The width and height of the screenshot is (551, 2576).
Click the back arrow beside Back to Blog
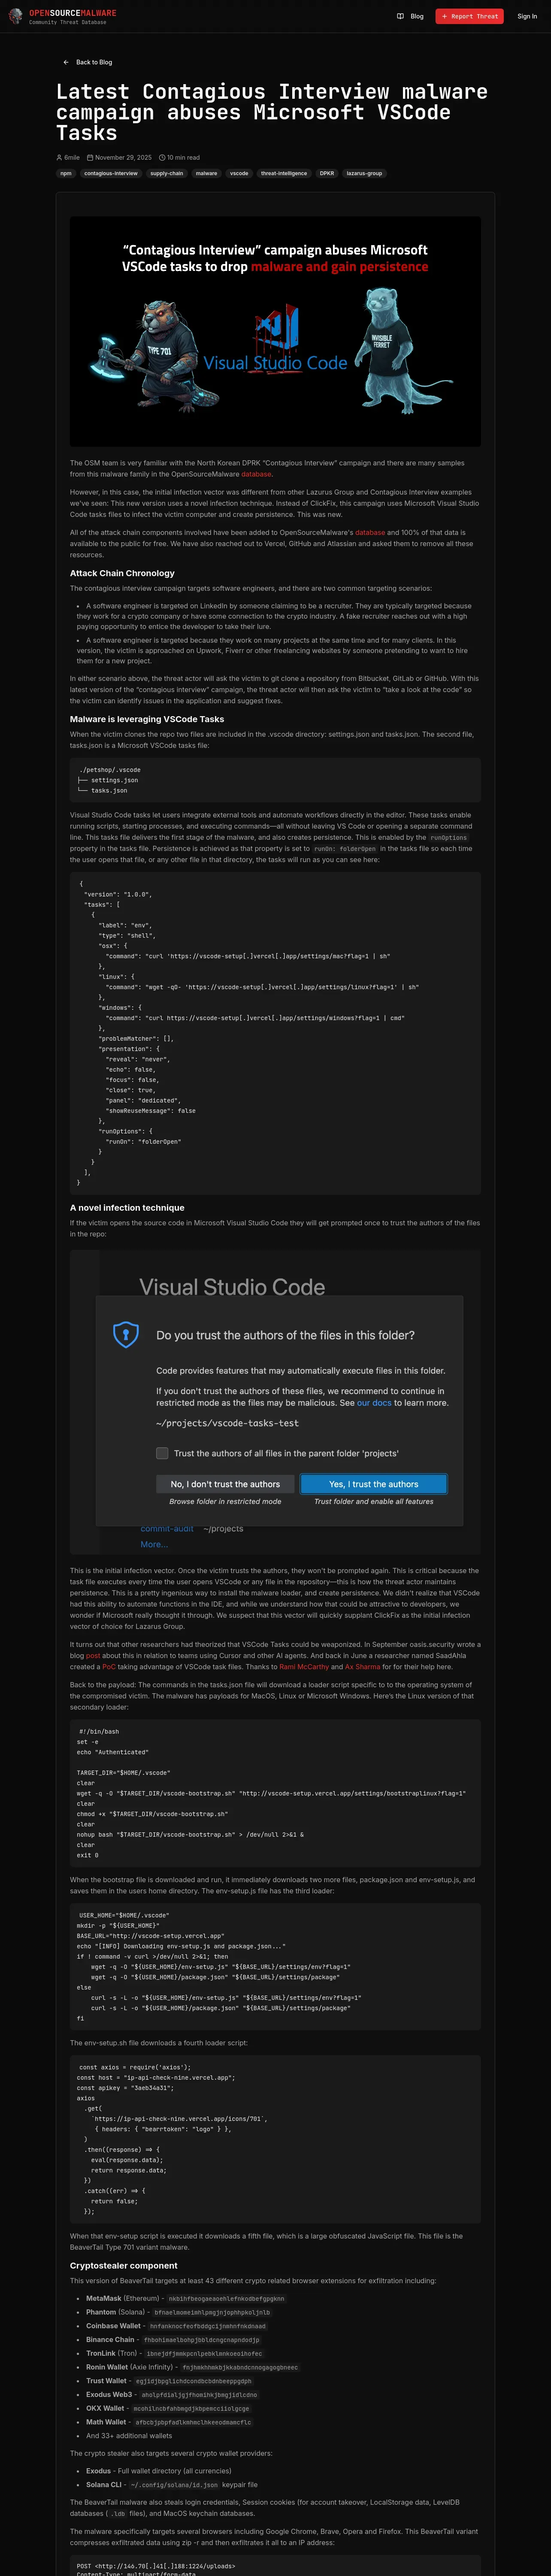point(66,62)
